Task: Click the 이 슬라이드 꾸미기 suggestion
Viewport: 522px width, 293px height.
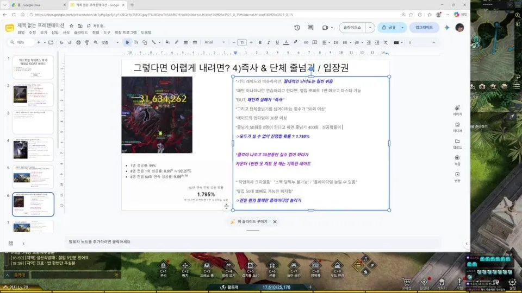Action: point(249,221)
